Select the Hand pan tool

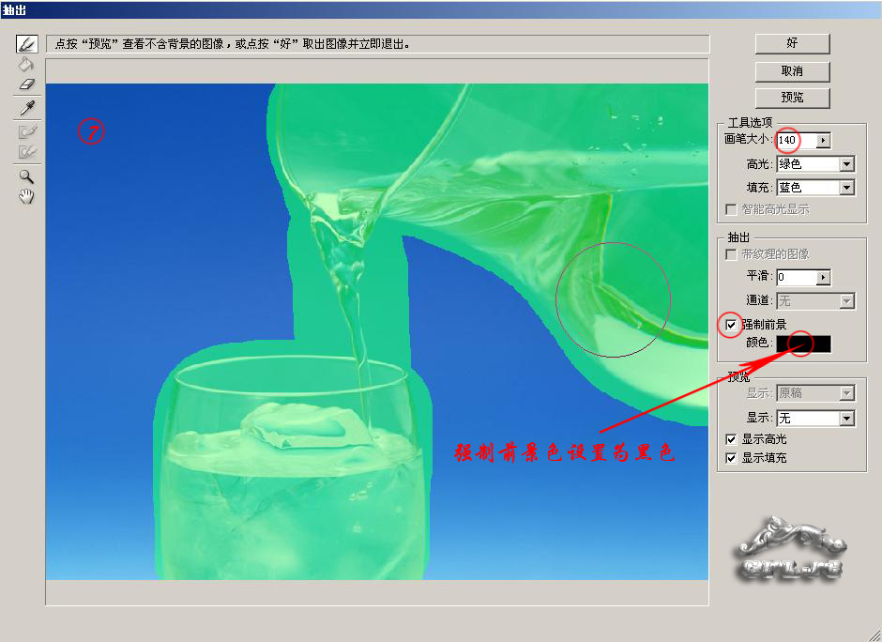[x=27, y=196]
